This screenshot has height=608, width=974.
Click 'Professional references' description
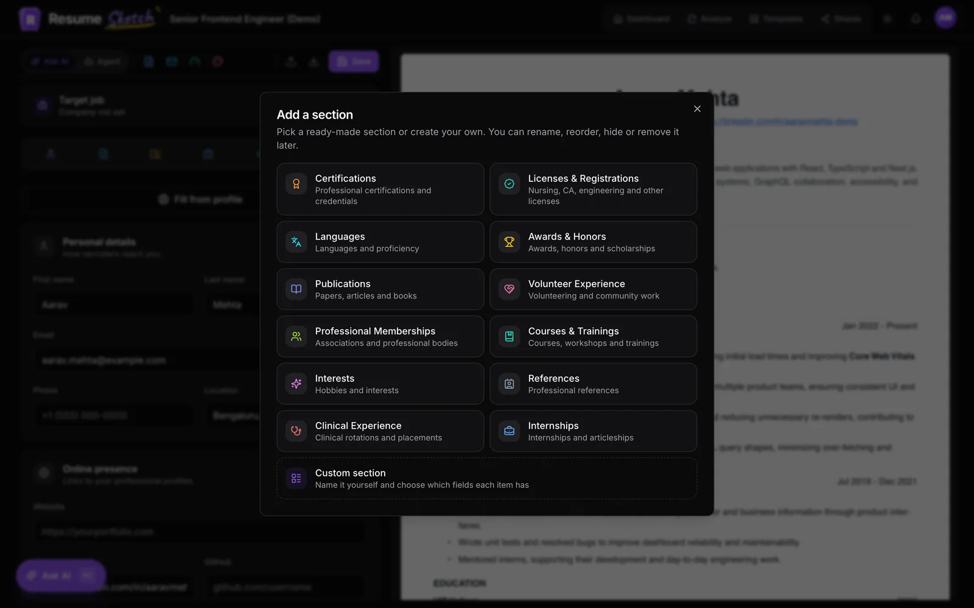click(x=573, y=391)
